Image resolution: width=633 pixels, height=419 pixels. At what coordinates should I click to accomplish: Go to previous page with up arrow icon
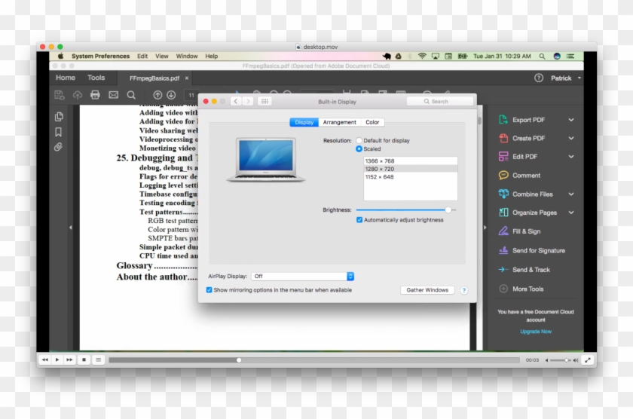click(x=157, y=95)
